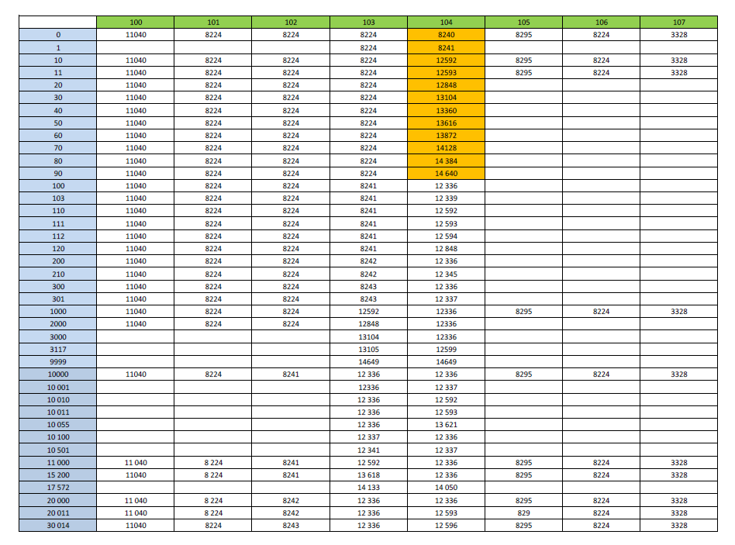Click the orange cell showing 14 640
735x545 pixels.
(446, 174)
